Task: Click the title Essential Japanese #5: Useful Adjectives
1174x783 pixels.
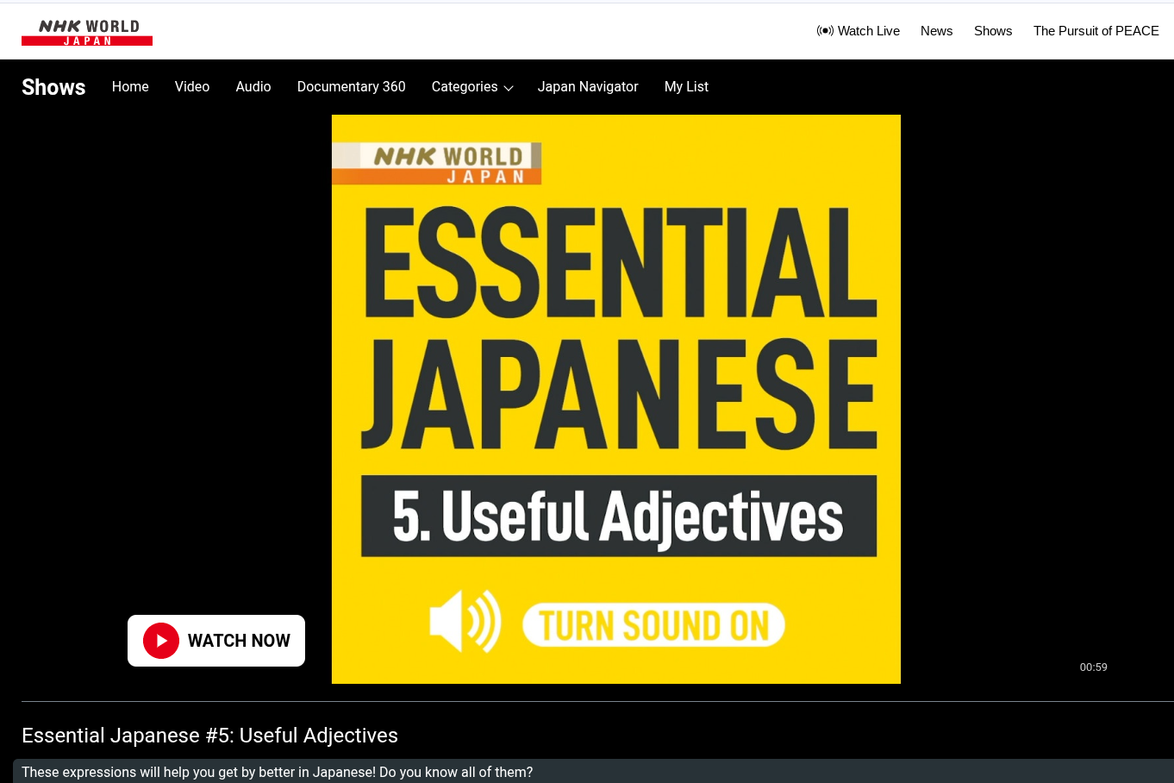Action: coord(209,736)
